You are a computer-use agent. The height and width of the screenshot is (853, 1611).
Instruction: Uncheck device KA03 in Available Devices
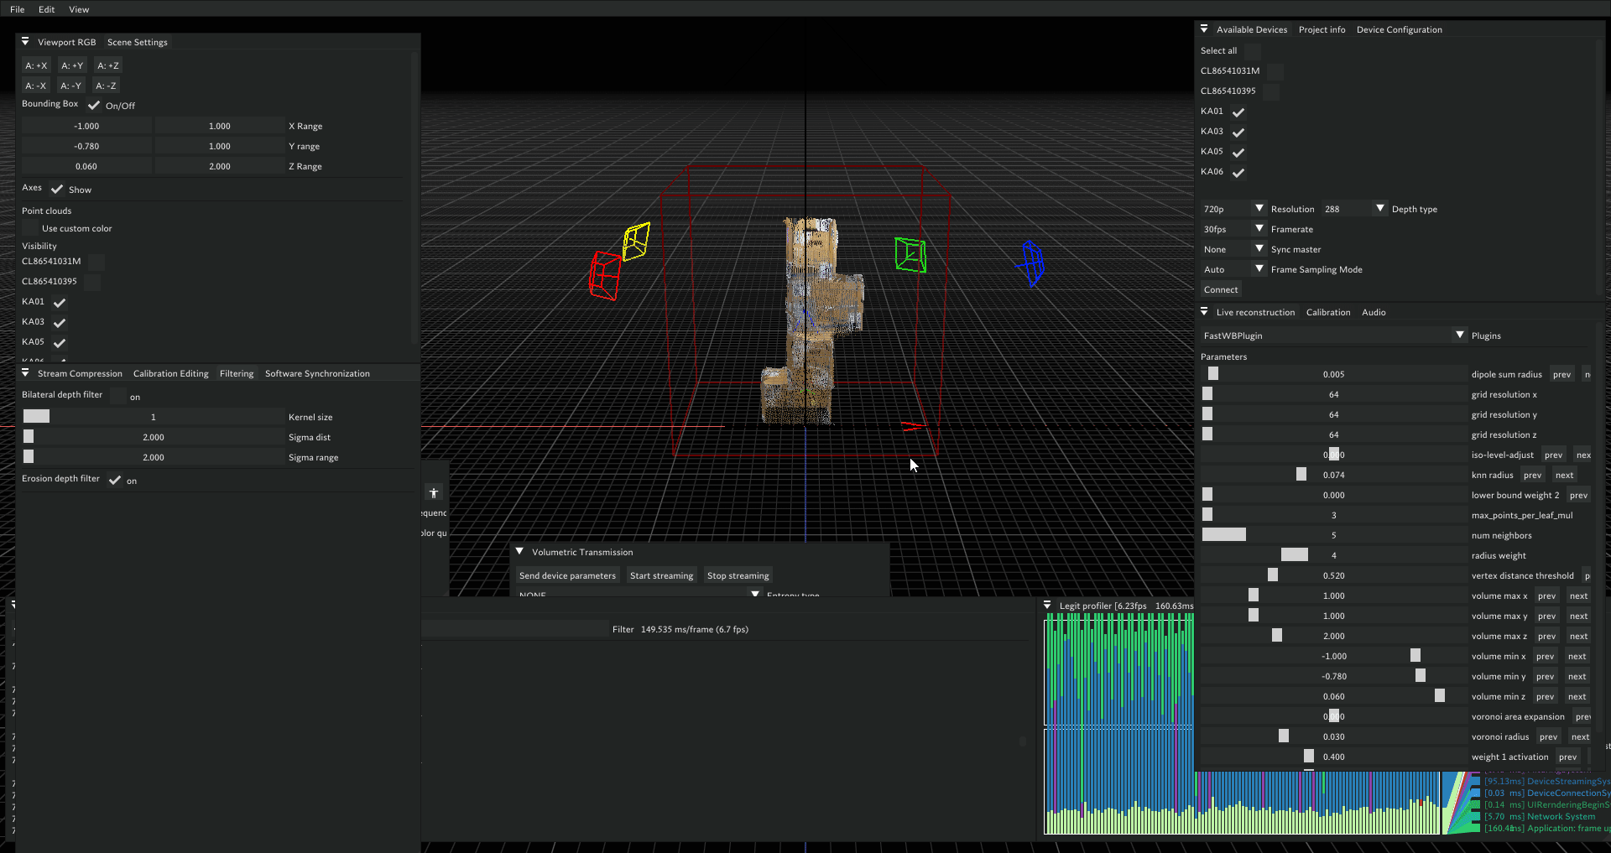1238,133
